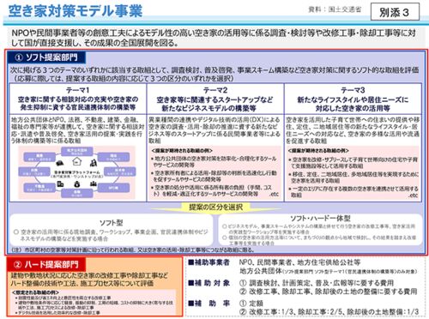The width and height of the screenshot is (429, 319).
Task: Click the 'テーマ3' heading
Action: tap(353, 90)
